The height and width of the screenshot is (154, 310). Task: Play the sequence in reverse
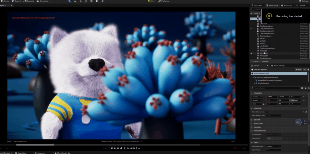click(121, 148)
